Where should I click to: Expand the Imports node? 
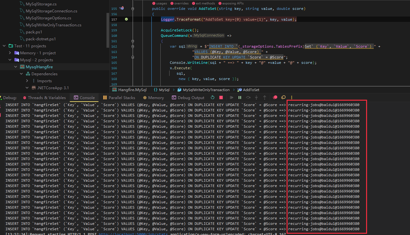(x=27, y=81)
